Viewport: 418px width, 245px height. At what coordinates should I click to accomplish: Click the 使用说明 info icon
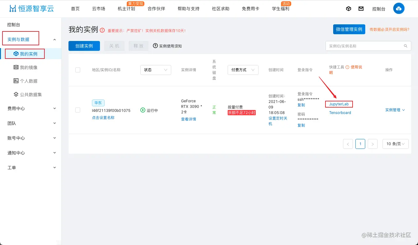[x=347, y=67]
